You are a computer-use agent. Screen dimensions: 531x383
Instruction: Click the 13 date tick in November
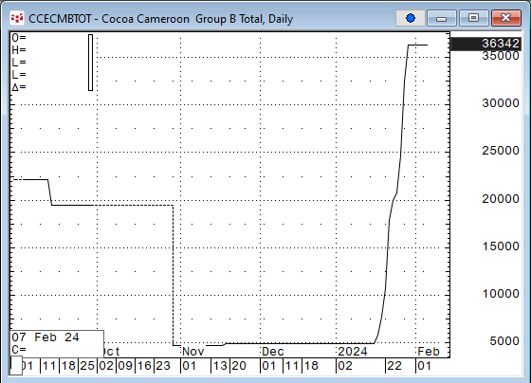[x=220, y=366]
